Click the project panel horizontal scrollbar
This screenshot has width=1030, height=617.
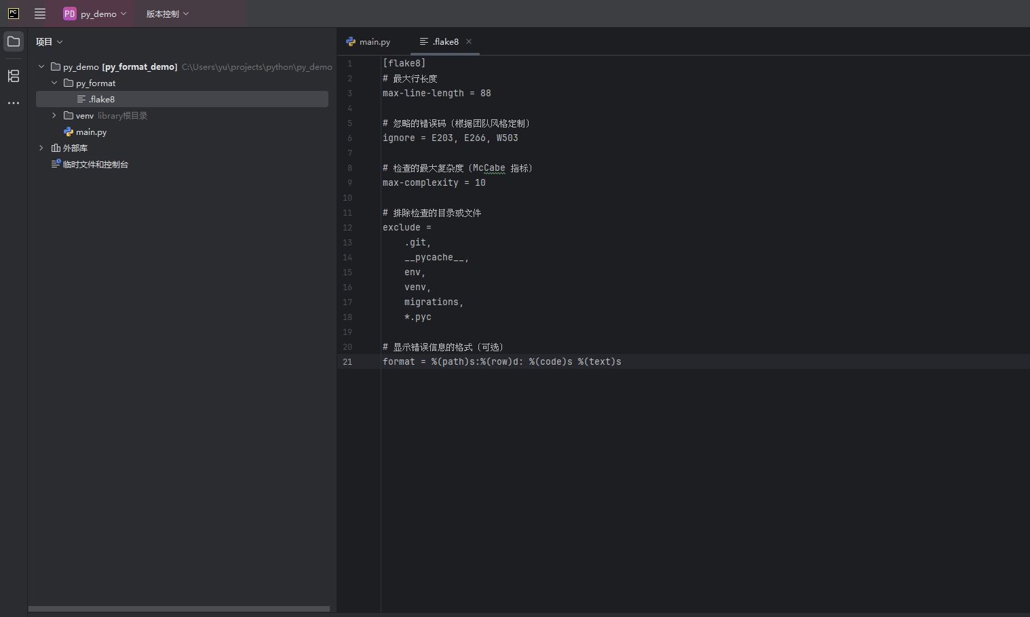click(x=179, y=609)
